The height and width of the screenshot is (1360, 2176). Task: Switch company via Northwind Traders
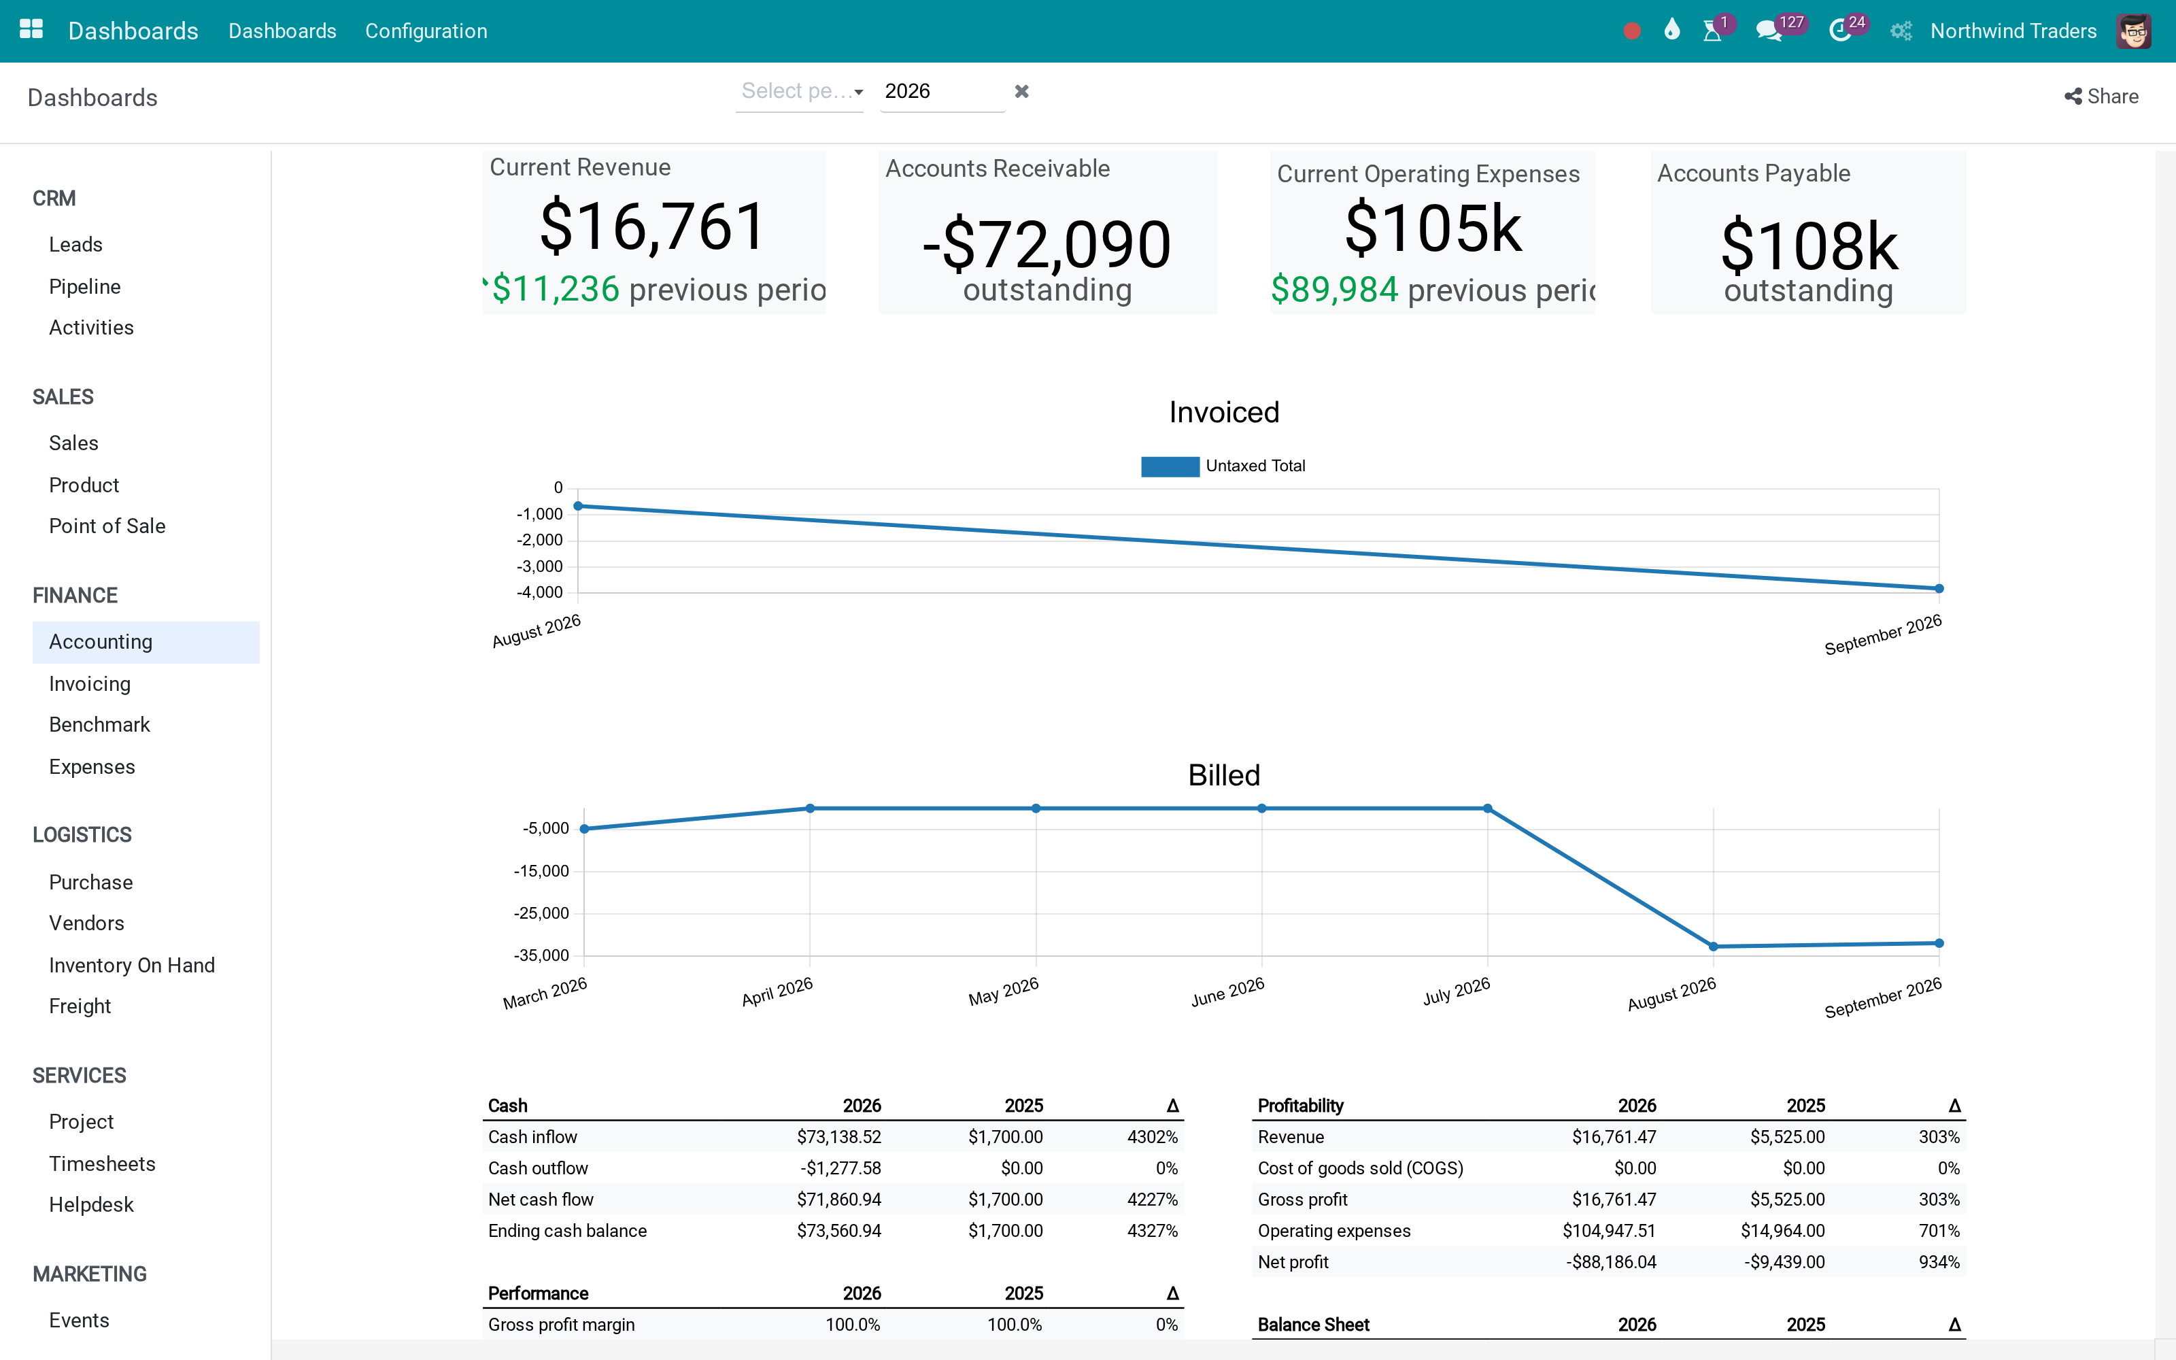click(x=2013, y=31)
